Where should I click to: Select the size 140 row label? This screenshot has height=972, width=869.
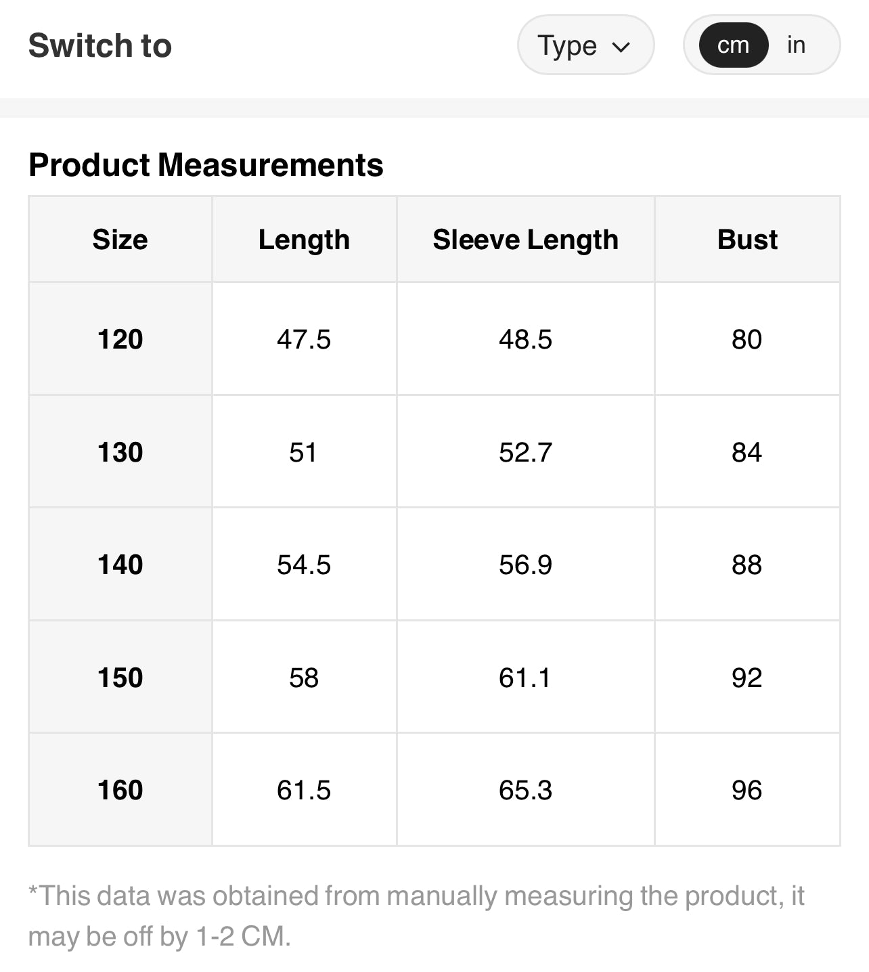pyautogui.click(x=120, y=565)
